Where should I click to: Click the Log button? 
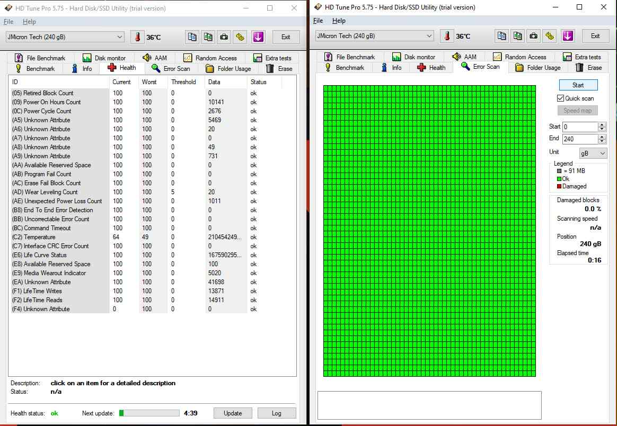277,413
